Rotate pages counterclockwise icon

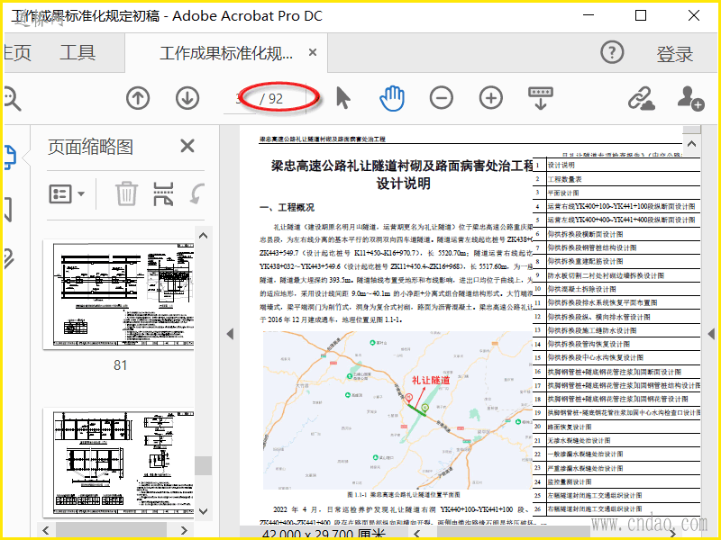[196, 193]
